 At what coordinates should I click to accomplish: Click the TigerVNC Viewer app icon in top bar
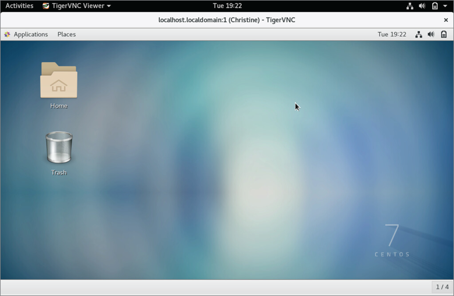pos(46,6)
